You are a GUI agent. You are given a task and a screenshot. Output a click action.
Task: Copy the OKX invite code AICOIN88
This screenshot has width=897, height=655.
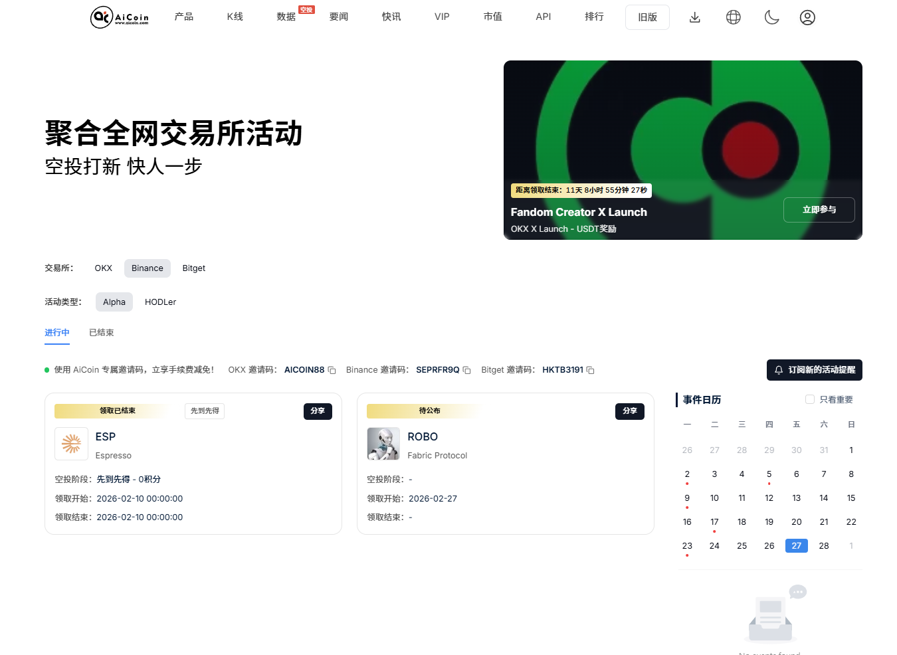click(331, 370)
